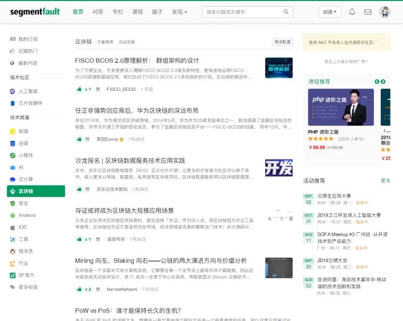Open 云原生应用大赛 event
Image resolution: width=403 pixels, height=321 pixels.
tap(334, 196)
